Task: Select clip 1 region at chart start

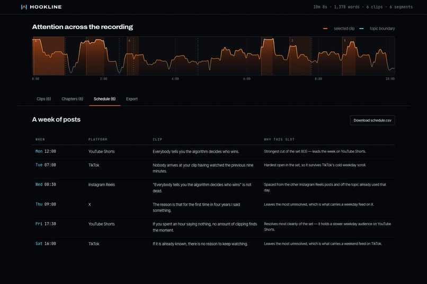Action: tap(48, 56)
